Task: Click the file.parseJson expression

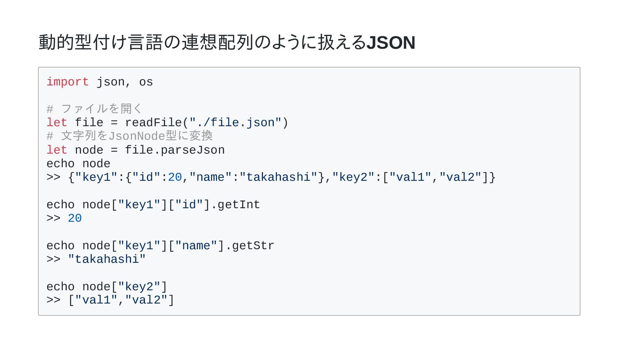Action: 175,150
